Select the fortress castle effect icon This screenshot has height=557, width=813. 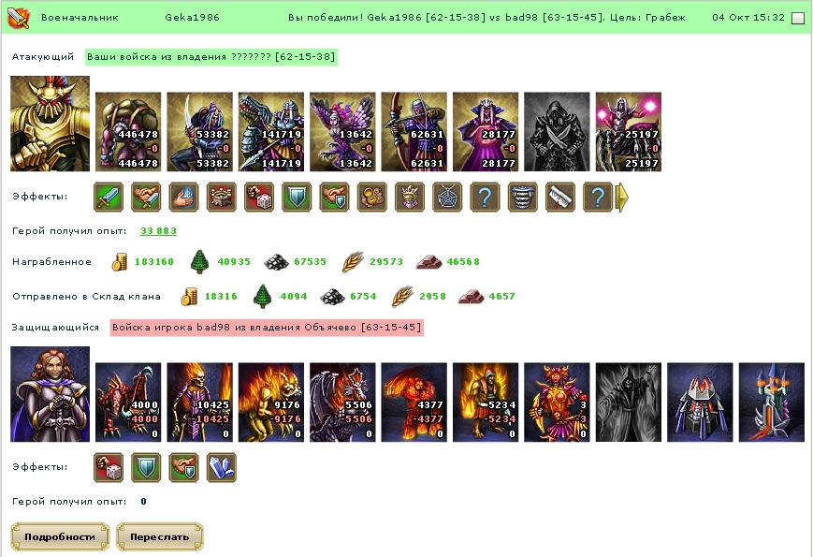222,198
